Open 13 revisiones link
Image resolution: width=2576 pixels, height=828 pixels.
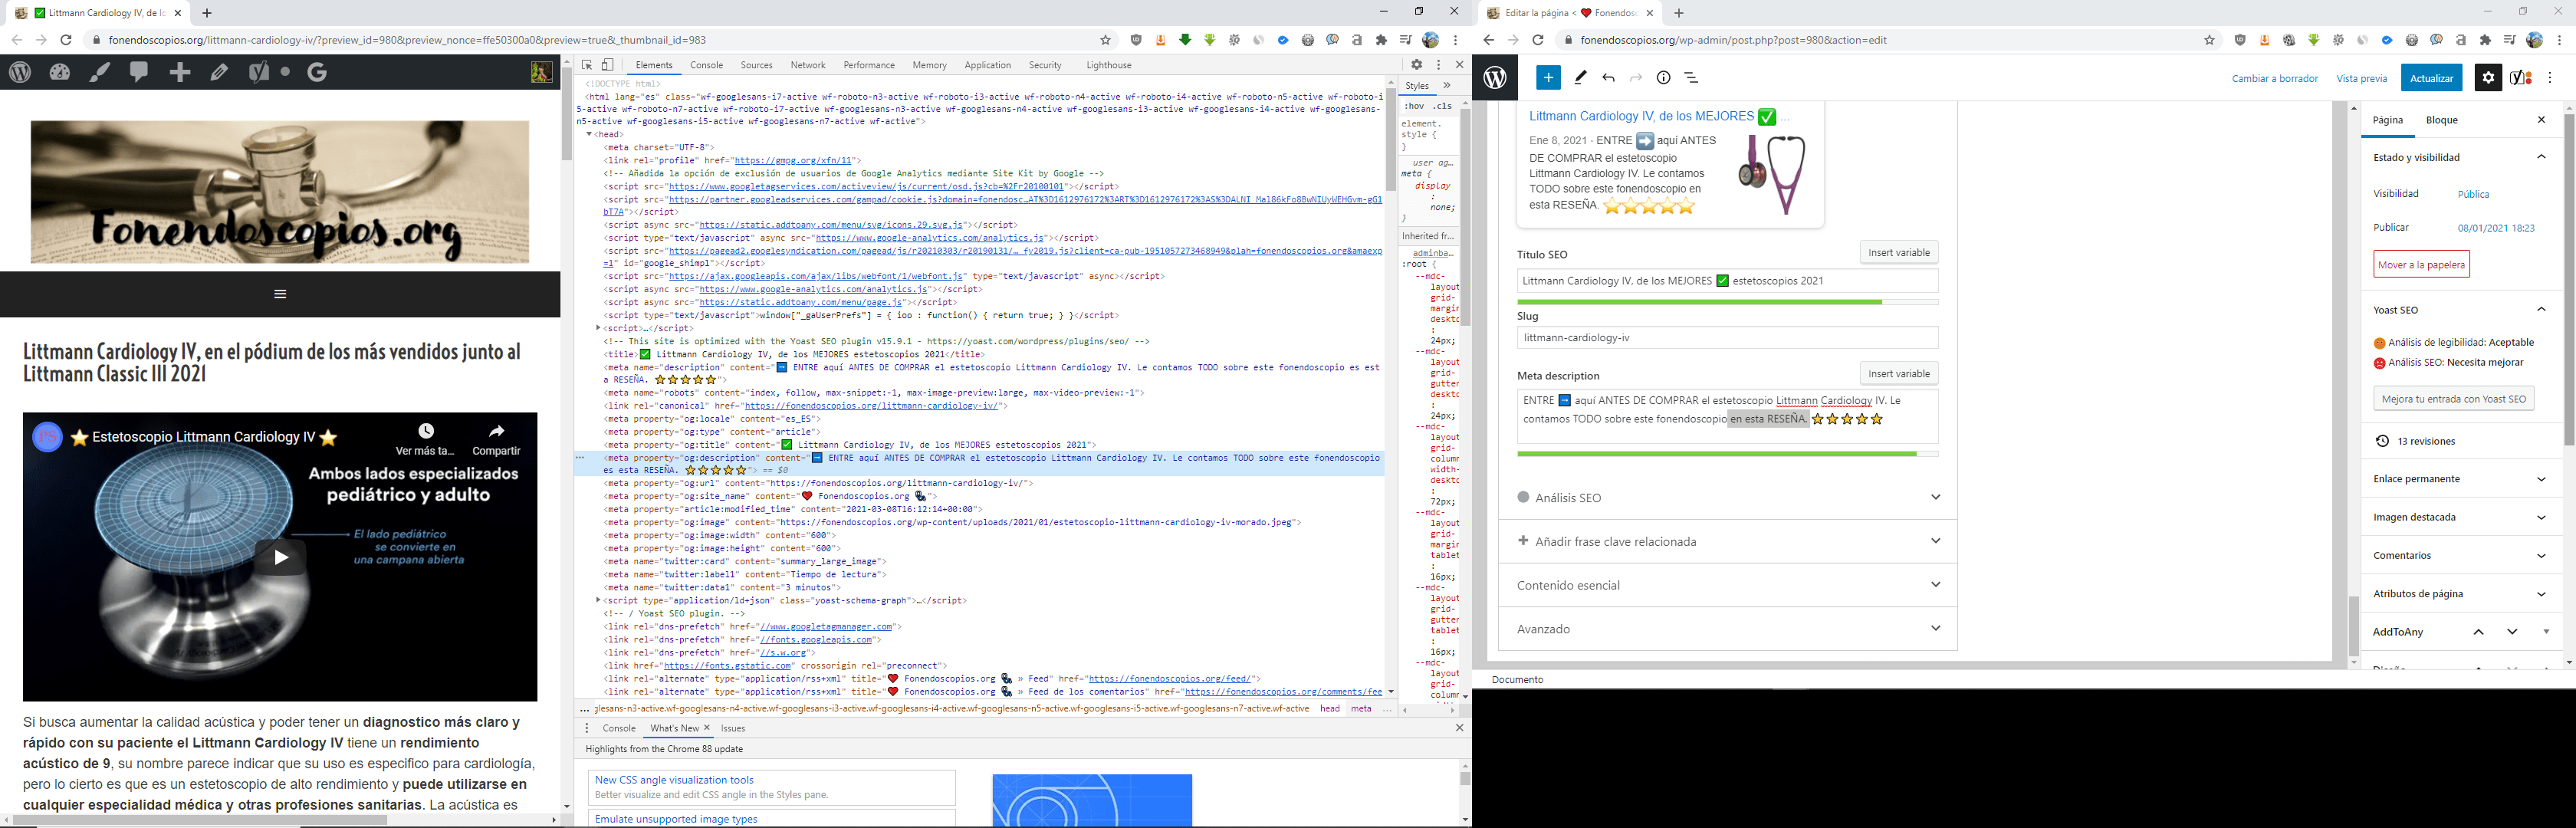click(x=2425, y=441)
